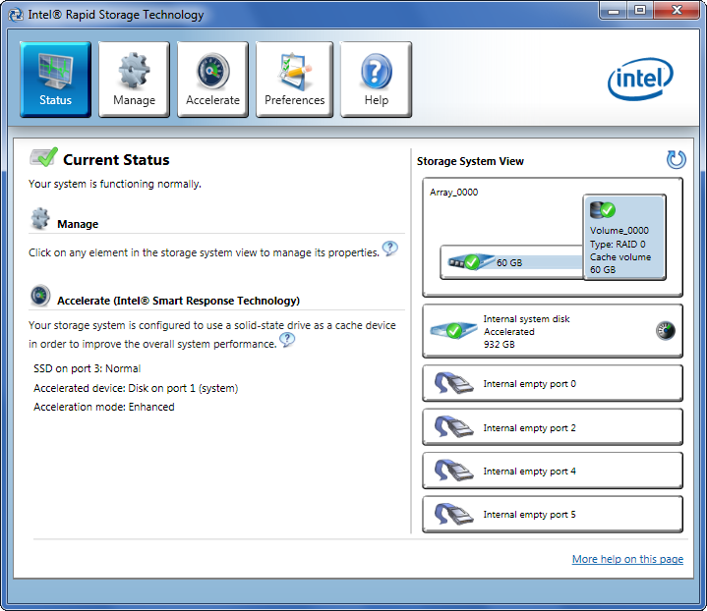Switch to the Accelerate tab
The image size is (707, 611).
coord(212,80)
